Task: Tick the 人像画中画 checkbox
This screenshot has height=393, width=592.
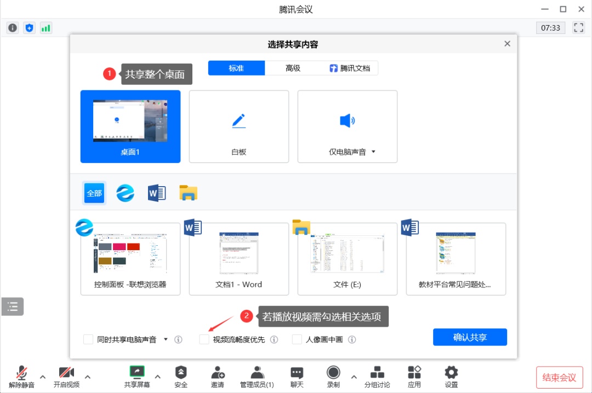Action: pos(297,339)
